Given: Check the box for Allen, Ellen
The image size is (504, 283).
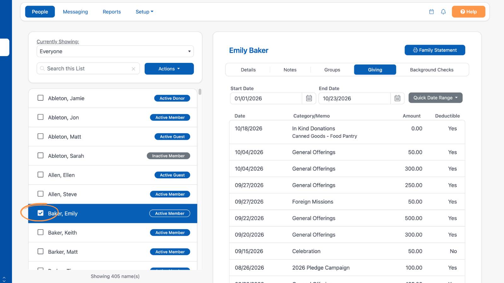Looking at the screenshot, I should (x=41, y=175).
